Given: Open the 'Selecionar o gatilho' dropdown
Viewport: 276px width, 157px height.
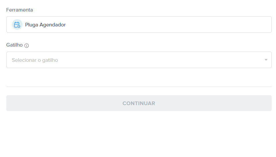Looking at the screenshot, I should pos(139,60).
